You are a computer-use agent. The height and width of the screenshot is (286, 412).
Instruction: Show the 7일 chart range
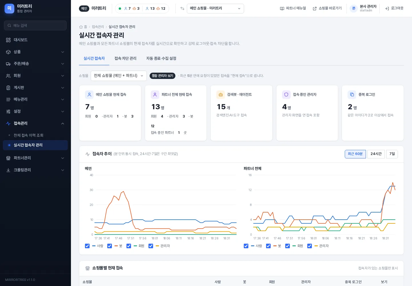pyautogui.click(x=392, y=154)
